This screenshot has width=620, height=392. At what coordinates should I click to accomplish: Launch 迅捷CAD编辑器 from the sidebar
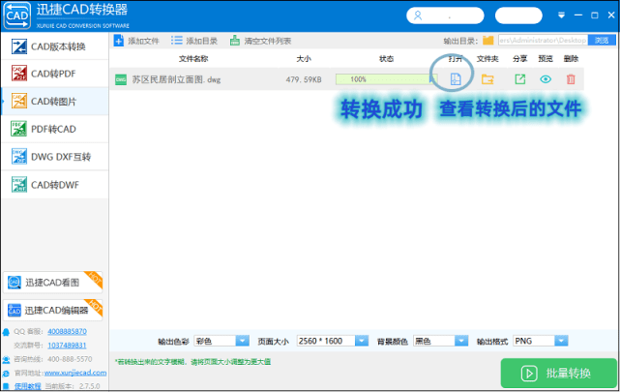(x=53, y=310)
